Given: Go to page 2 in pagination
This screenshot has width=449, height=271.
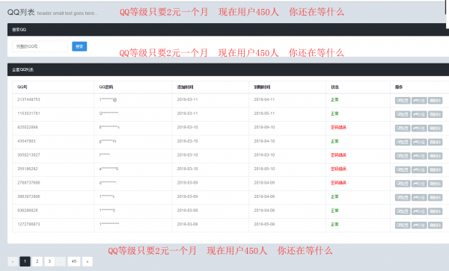Looking at the screenshot, I should pyautogui.click(x=37, y=261).
